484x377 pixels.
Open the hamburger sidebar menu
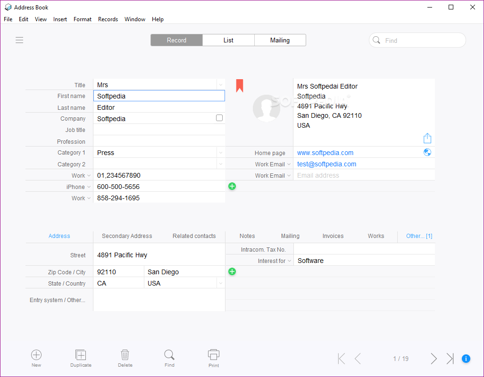pyautogui.click(x=19, y=40)
